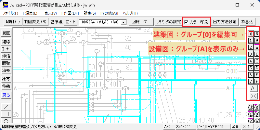Toggle layer group 6 button
The width and height of the screenshot is (260, 130).
pyautogui.click(x=251, y=75)
